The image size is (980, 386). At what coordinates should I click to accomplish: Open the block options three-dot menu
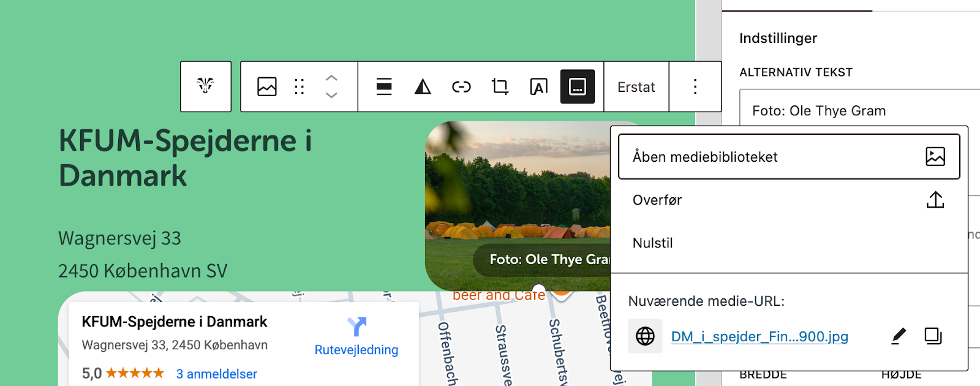[x=695, y=86]
